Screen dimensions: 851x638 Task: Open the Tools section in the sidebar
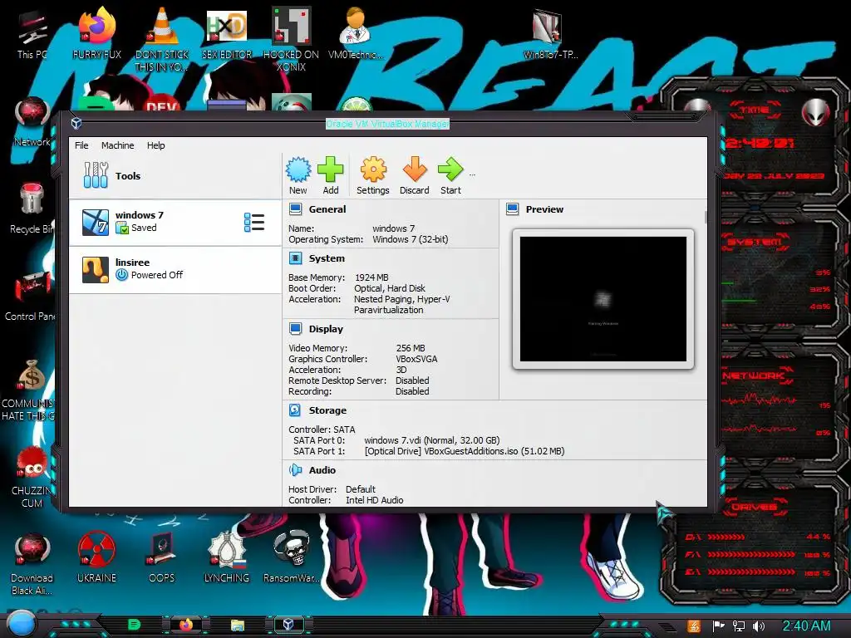coord(175,176)
